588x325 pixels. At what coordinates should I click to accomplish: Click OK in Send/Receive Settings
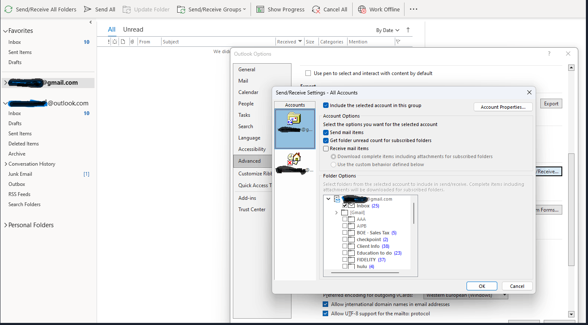(x=481, y=286)
